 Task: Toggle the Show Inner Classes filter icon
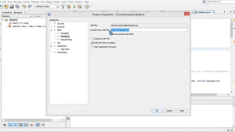[26, 125]
